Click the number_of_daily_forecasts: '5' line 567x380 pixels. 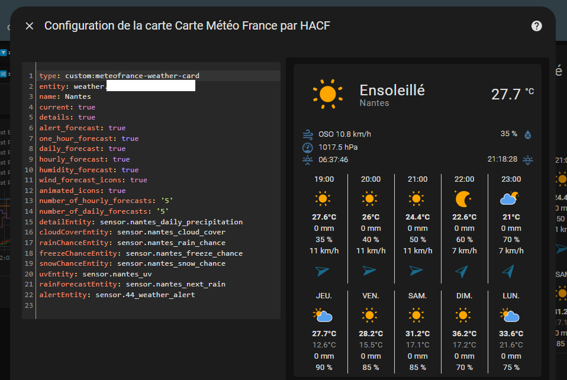click(104, 211)
